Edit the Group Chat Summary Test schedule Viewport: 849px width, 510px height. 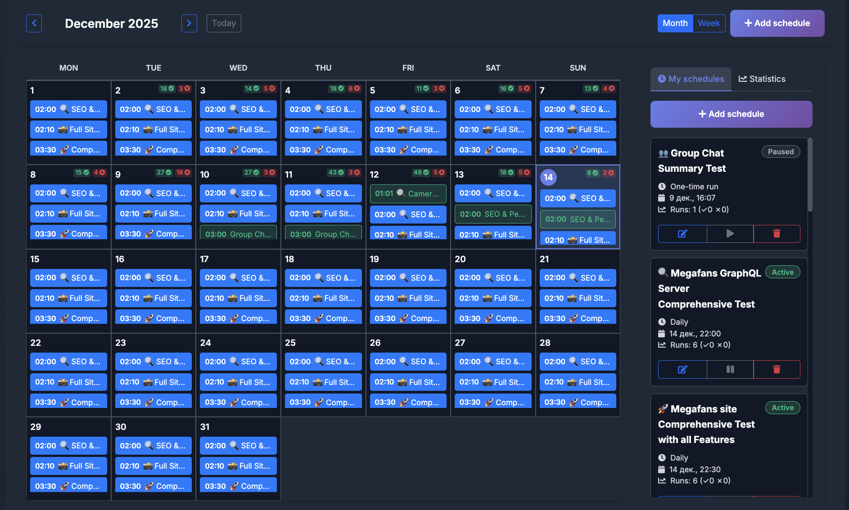(x=682, y=233)
